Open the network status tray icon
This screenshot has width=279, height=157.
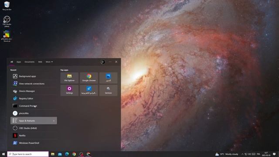(x=246, y=154)
